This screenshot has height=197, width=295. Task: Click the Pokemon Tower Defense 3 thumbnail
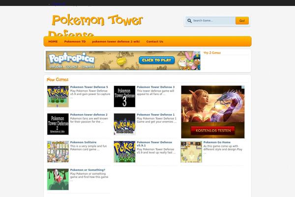124,97
